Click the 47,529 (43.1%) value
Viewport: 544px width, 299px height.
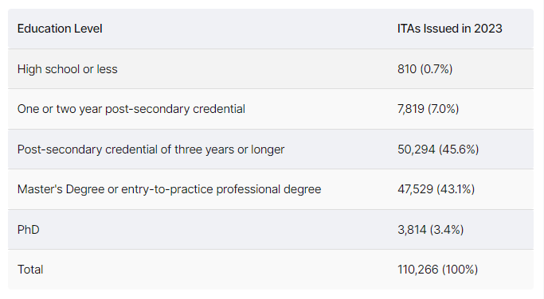(436, 189)
